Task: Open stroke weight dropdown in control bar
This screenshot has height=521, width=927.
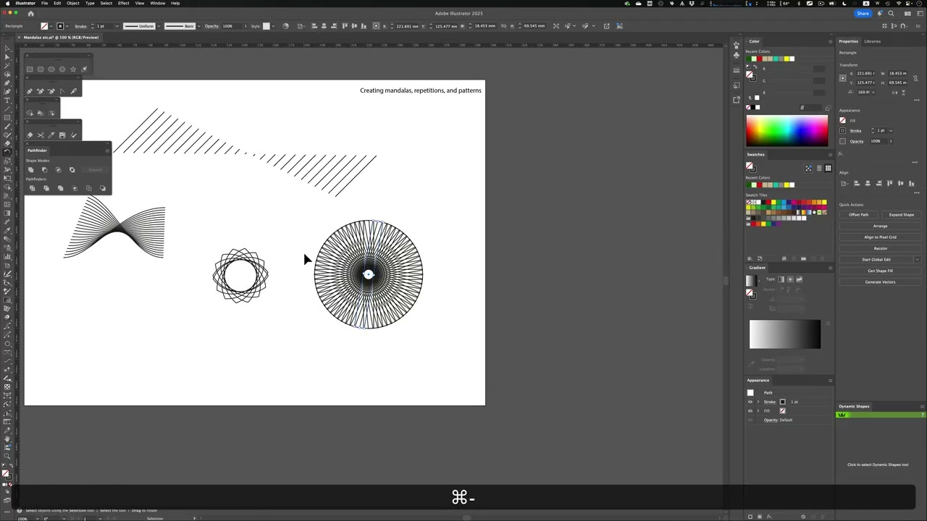Action: click(x=116, y=26)
